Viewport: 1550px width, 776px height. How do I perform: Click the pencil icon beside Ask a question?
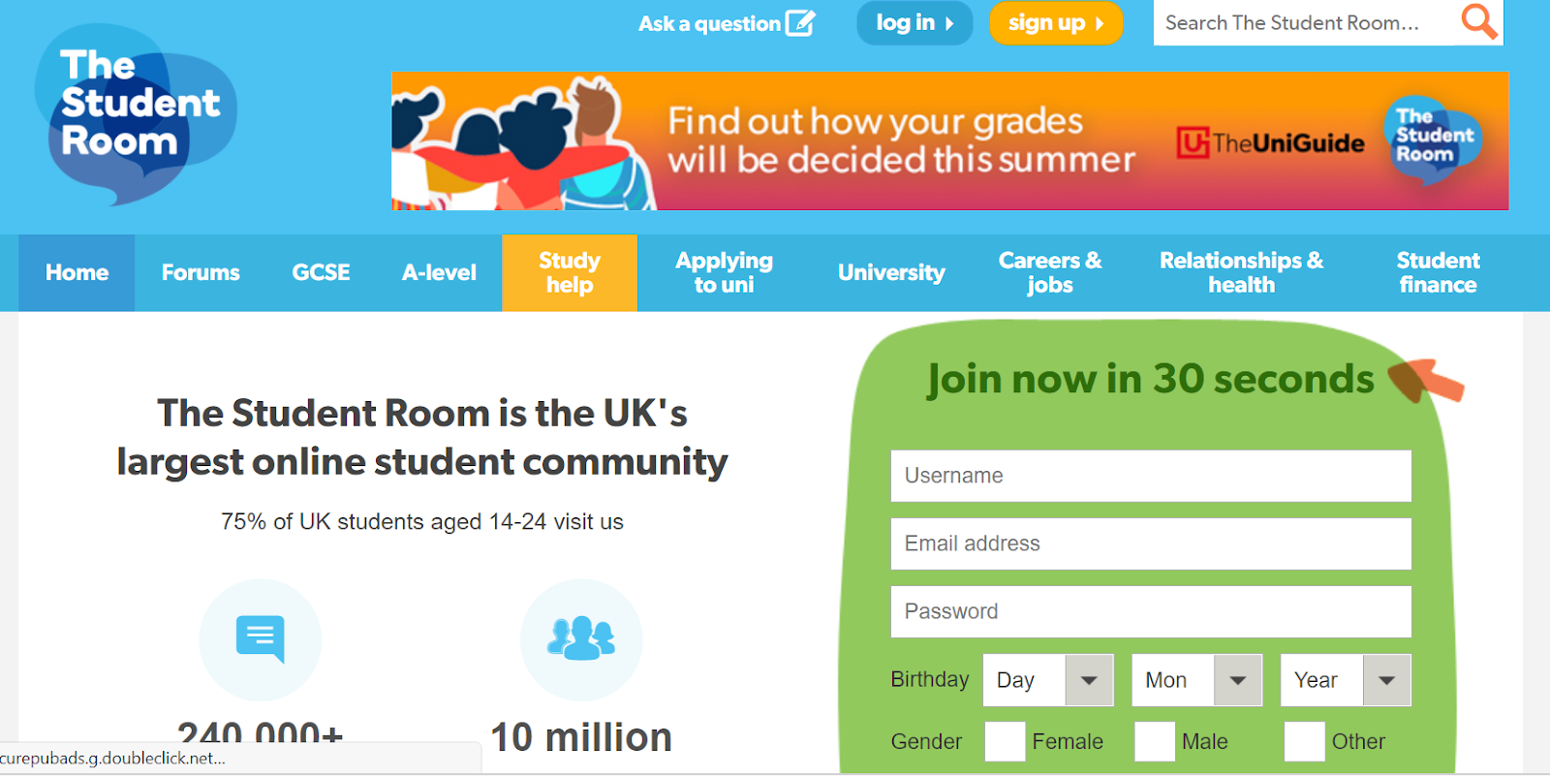click(800, 22)
